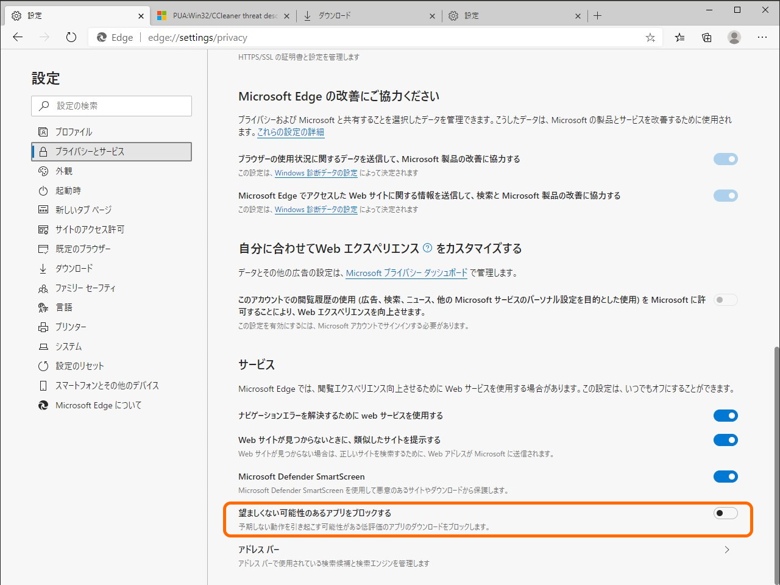
Task: Click the back navigation arrow
Action: [17, 37]
